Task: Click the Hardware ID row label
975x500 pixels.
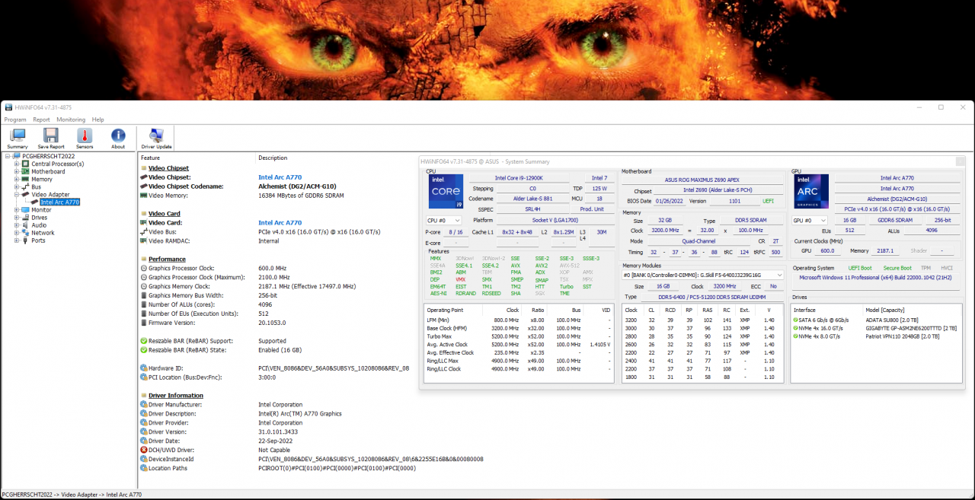Action: (166, 368)
